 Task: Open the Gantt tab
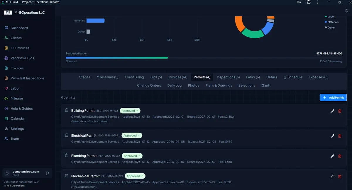(266, 85)
